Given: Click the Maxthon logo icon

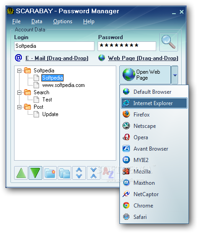Looking at the screenshot, I should click(126, 182).
